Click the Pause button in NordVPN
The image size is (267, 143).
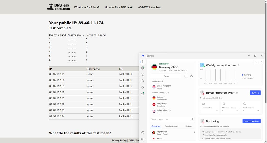pyautogui.click(x=166, y=76)
